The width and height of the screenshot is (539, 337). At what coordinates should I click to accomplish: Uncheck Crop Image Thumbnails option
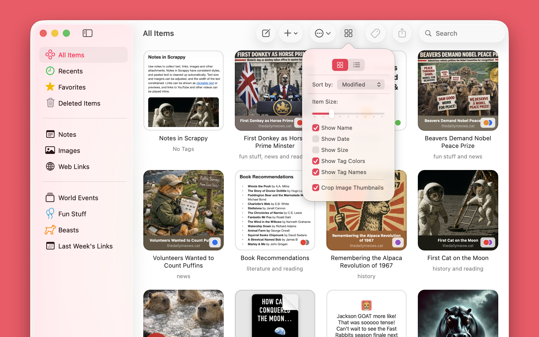[316, 188]
